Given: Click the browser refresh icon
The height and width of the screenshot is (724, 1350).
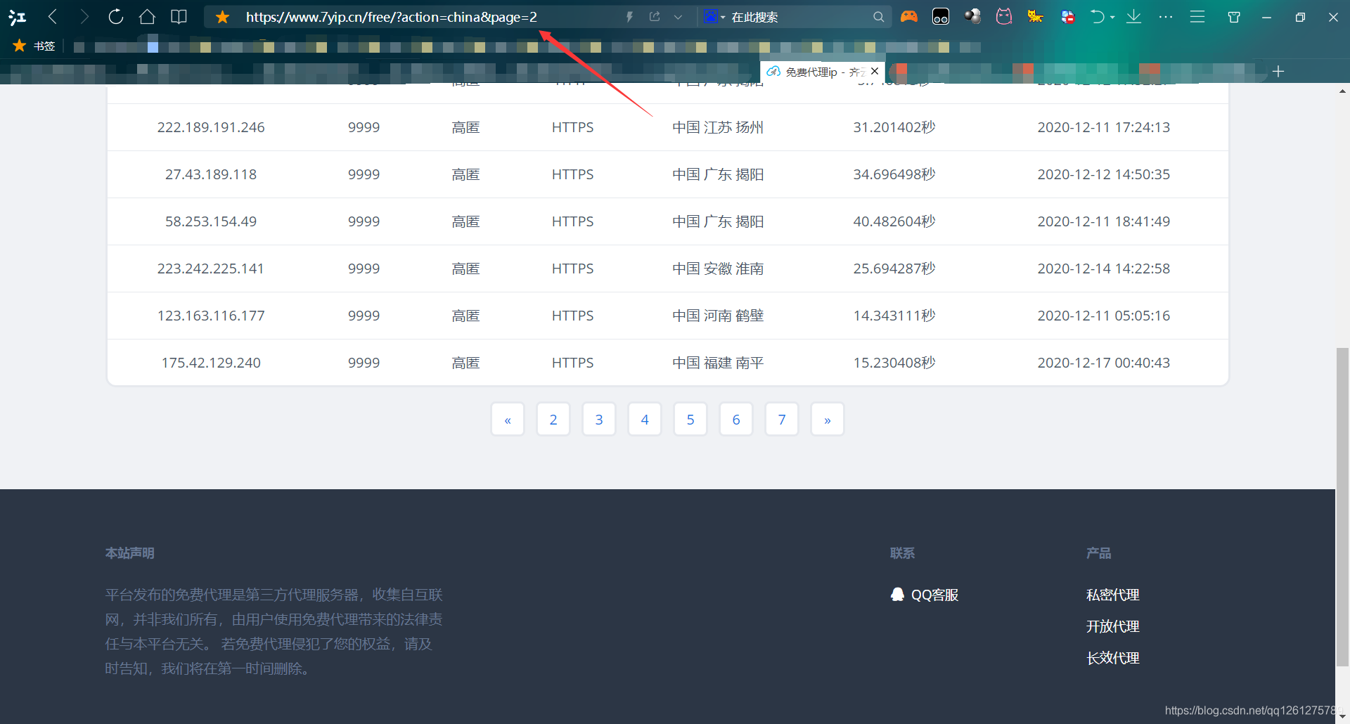Looking at the screenshot, I should pos(115,16).
